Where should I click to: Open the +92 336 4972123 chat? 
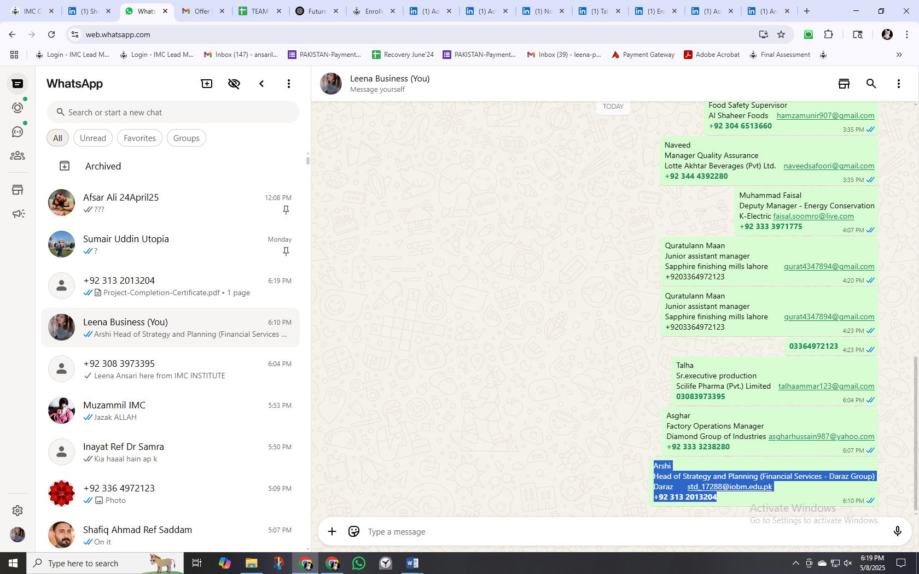pyautogui.click(x=170, y=494)
